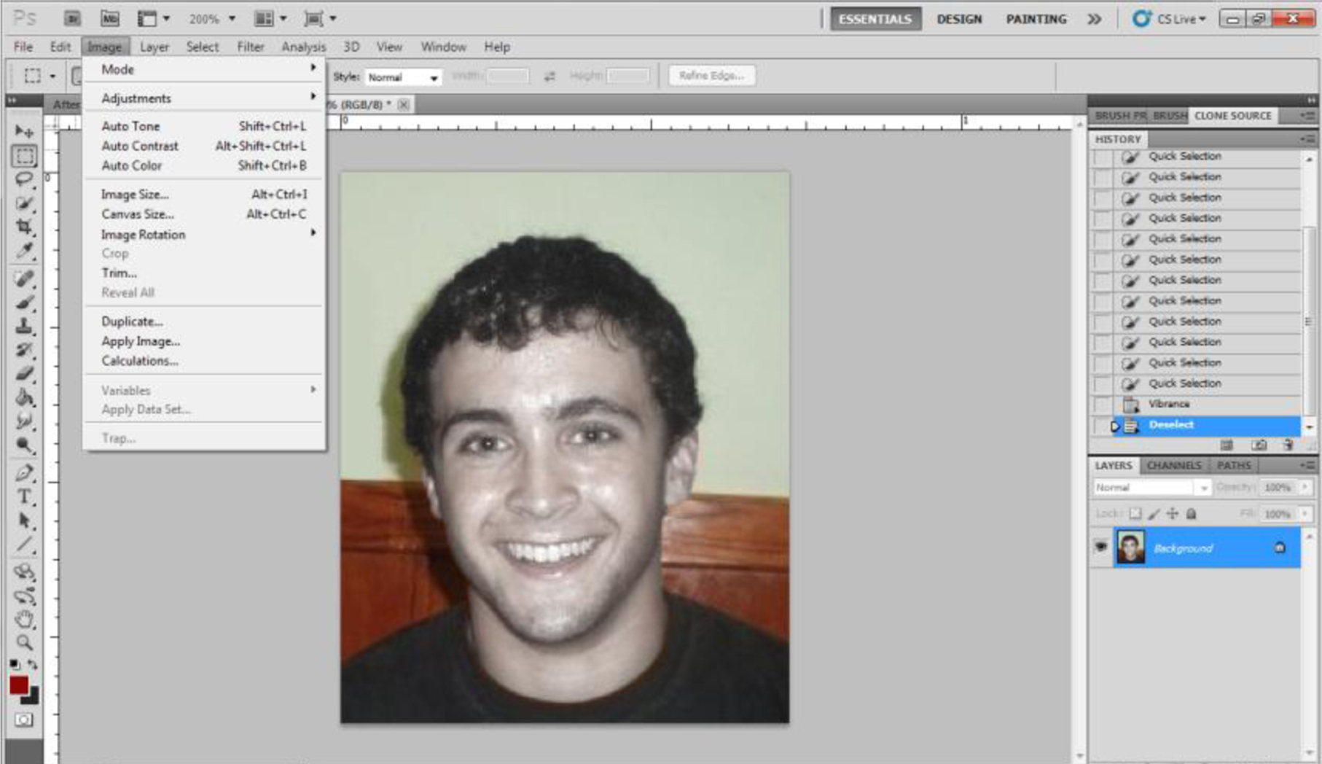Set history brush source for Deselect state
Image resolution: width=1322 pixels, height=764 pixels.
[x=1103, y=426]
